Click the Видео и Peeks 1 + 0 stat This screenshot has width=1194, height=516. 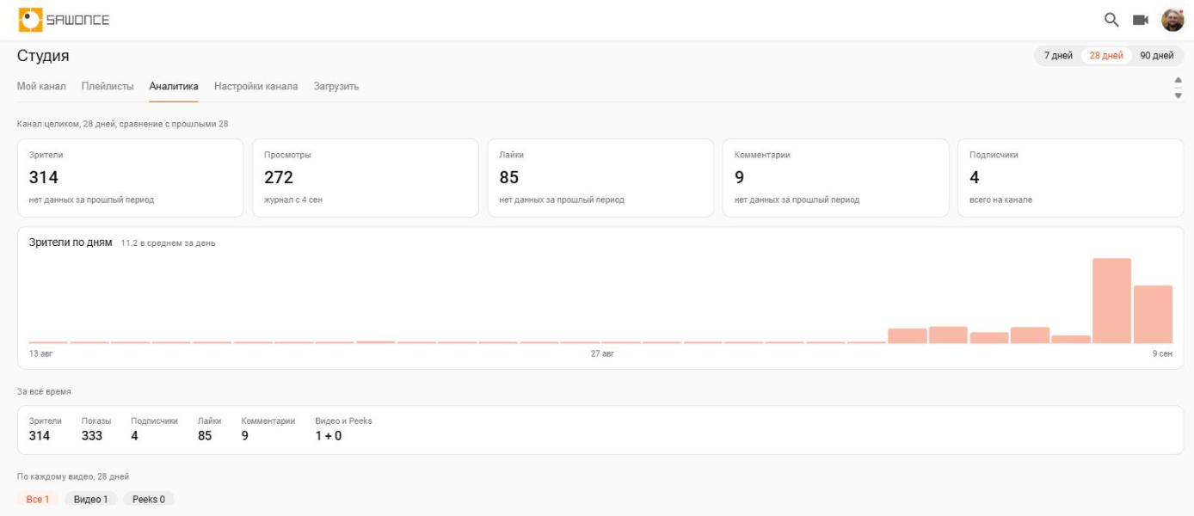[343, 429]
